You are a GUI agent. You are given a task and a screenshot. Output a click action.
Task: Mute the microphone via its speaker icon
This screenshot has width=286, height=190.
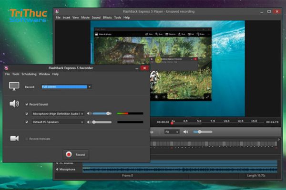(89, 114)
